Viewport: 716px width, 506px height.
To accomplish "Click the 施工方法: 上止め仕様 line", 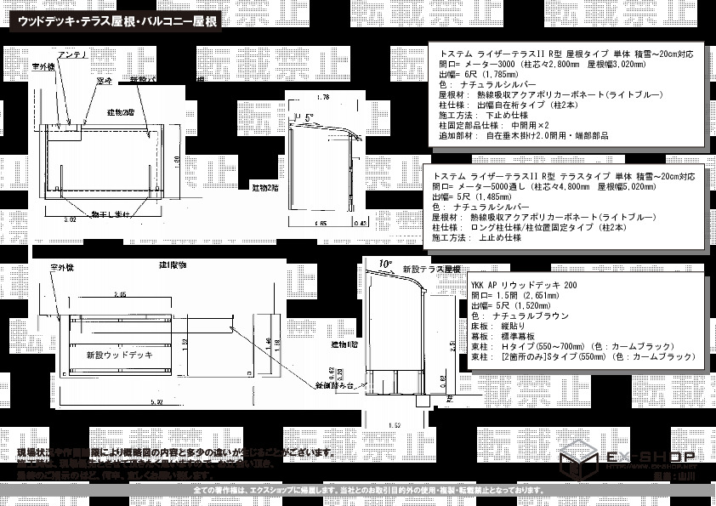I will pyautogui.click(x=477, y=237).
